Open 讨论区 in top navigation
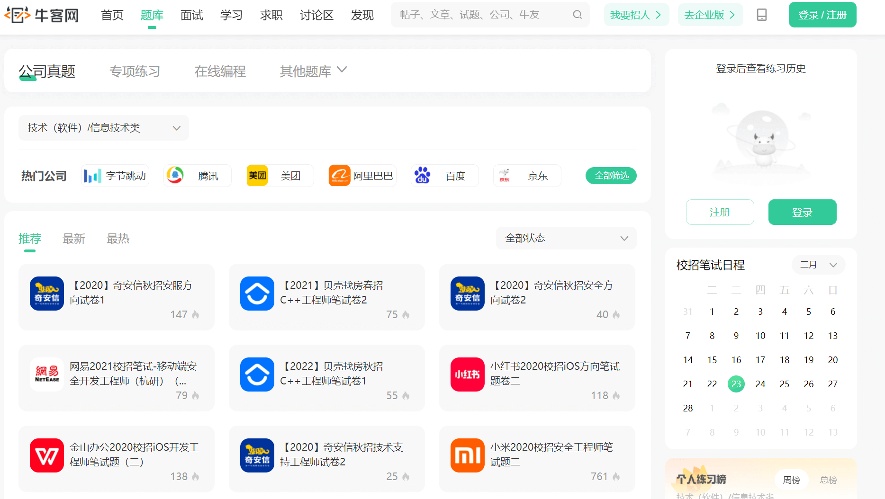Image resolution: width=885 pixels, height=499 pixels. (316, 15)
